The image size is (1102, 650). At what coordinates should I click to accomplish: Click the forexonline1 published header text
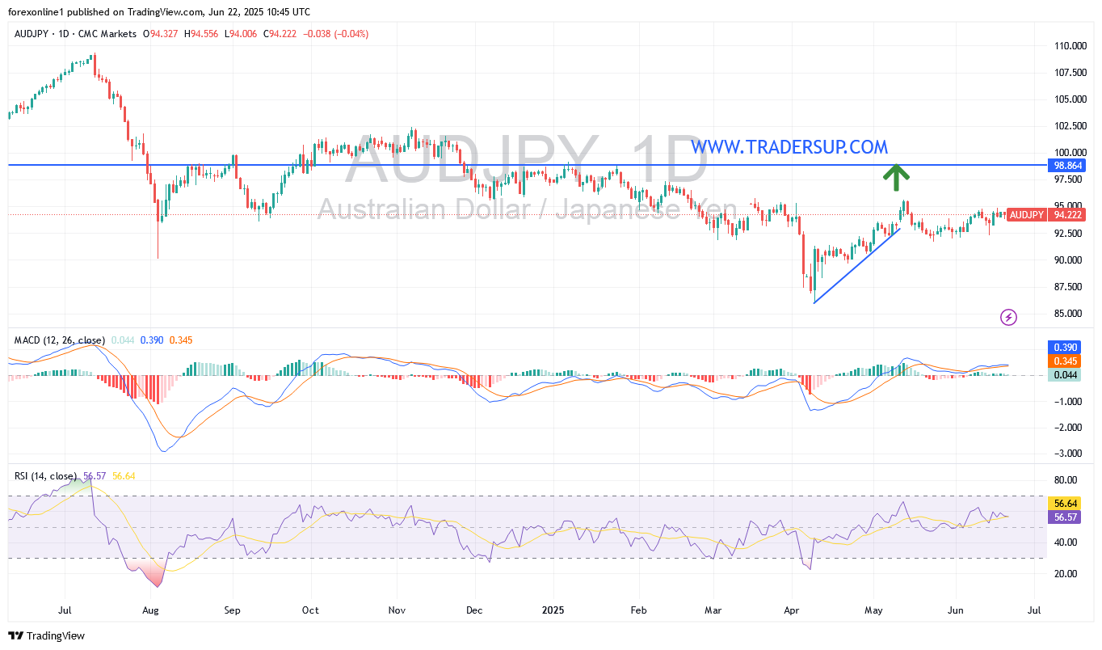pyautogui.click(x=159, y=12)
